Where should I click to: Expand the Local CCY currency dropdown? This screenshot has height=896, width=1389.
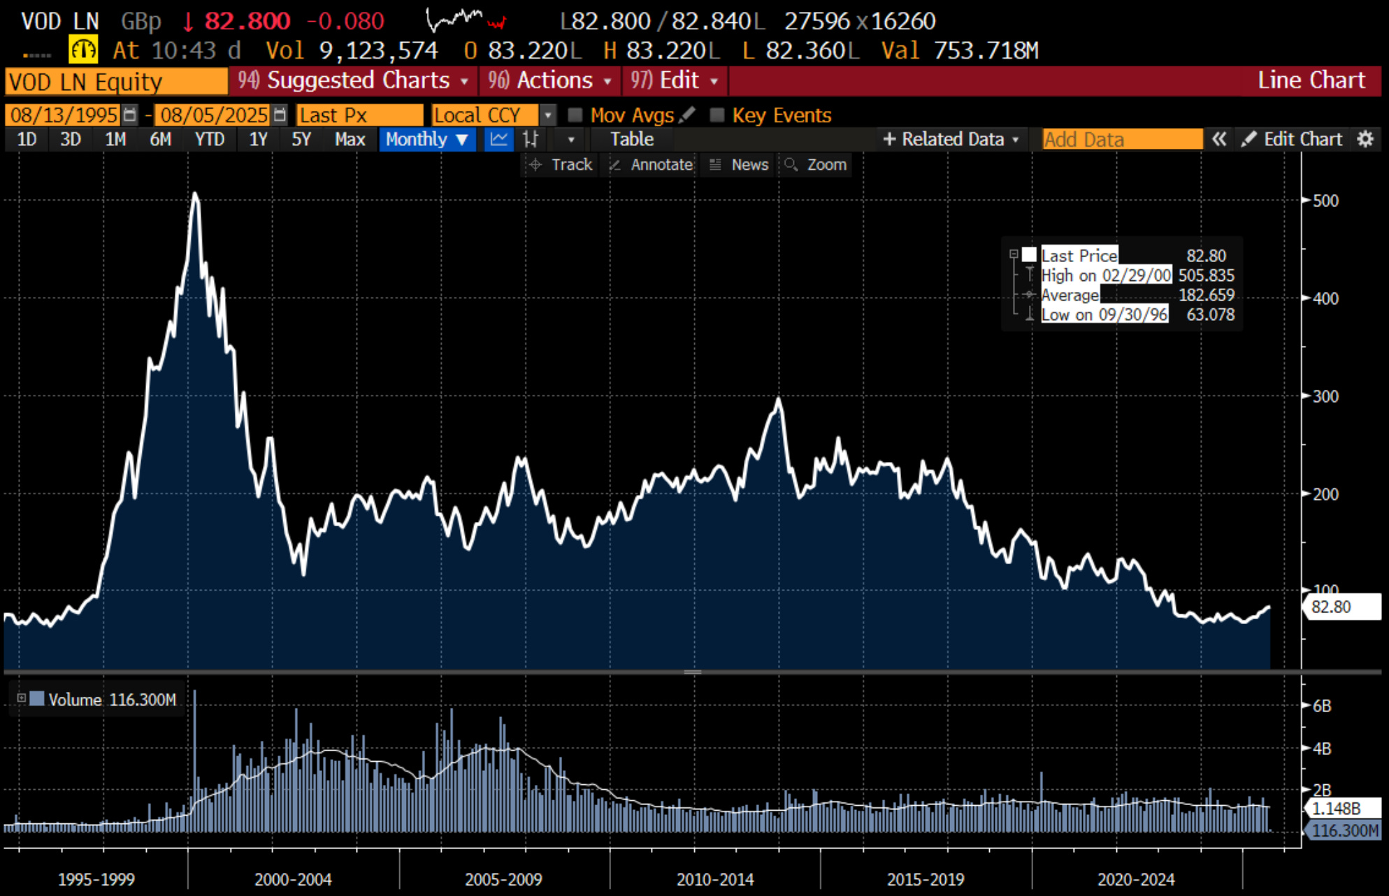[x=549, y=115]
